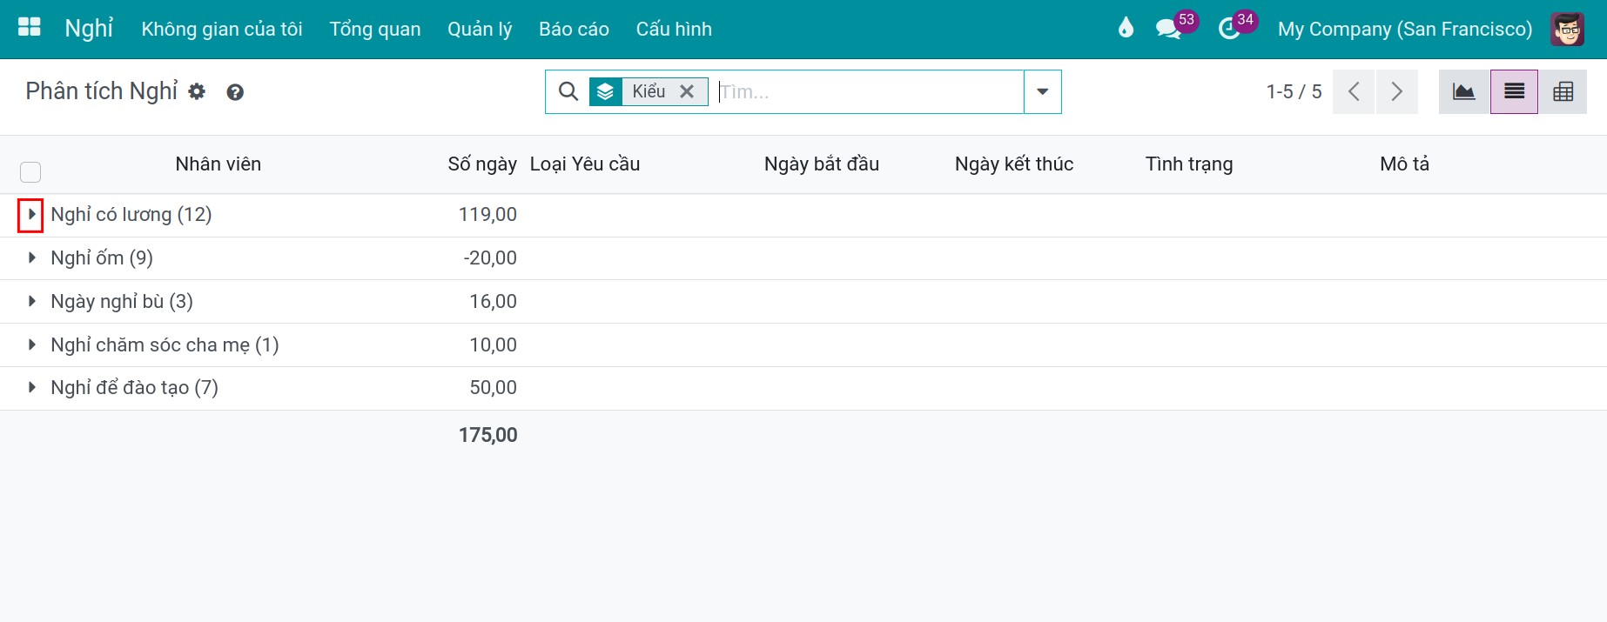This screenshot has height=622, width=1607.
Task: Click the 1-5 / 5 pager counter
Action: click(1294, 91)
